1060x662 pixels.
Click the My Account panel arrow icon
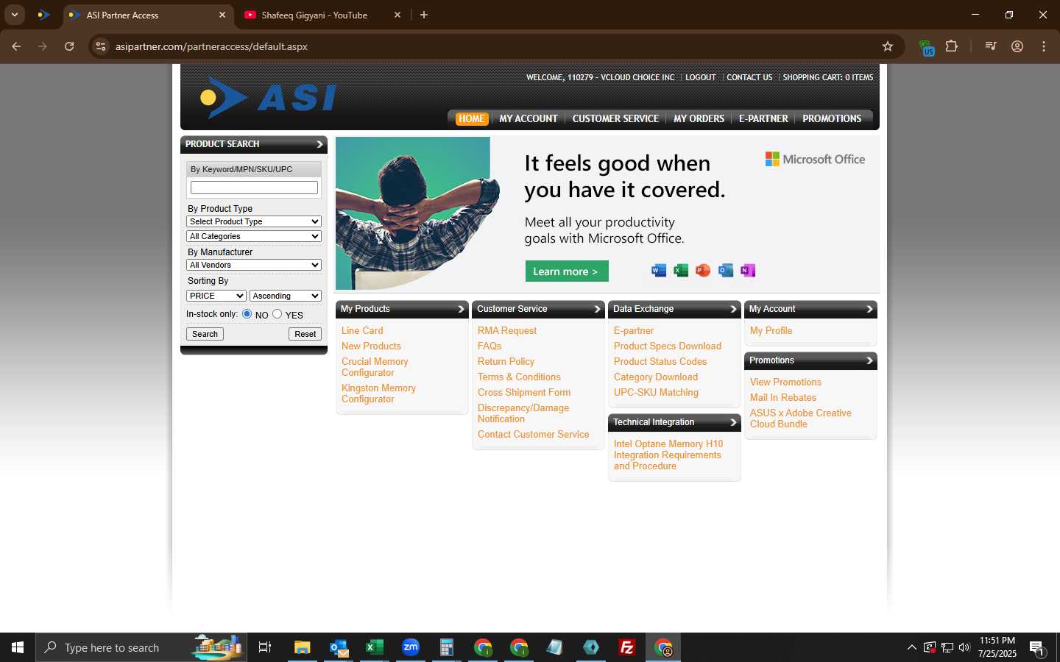[x=869, y=309]
